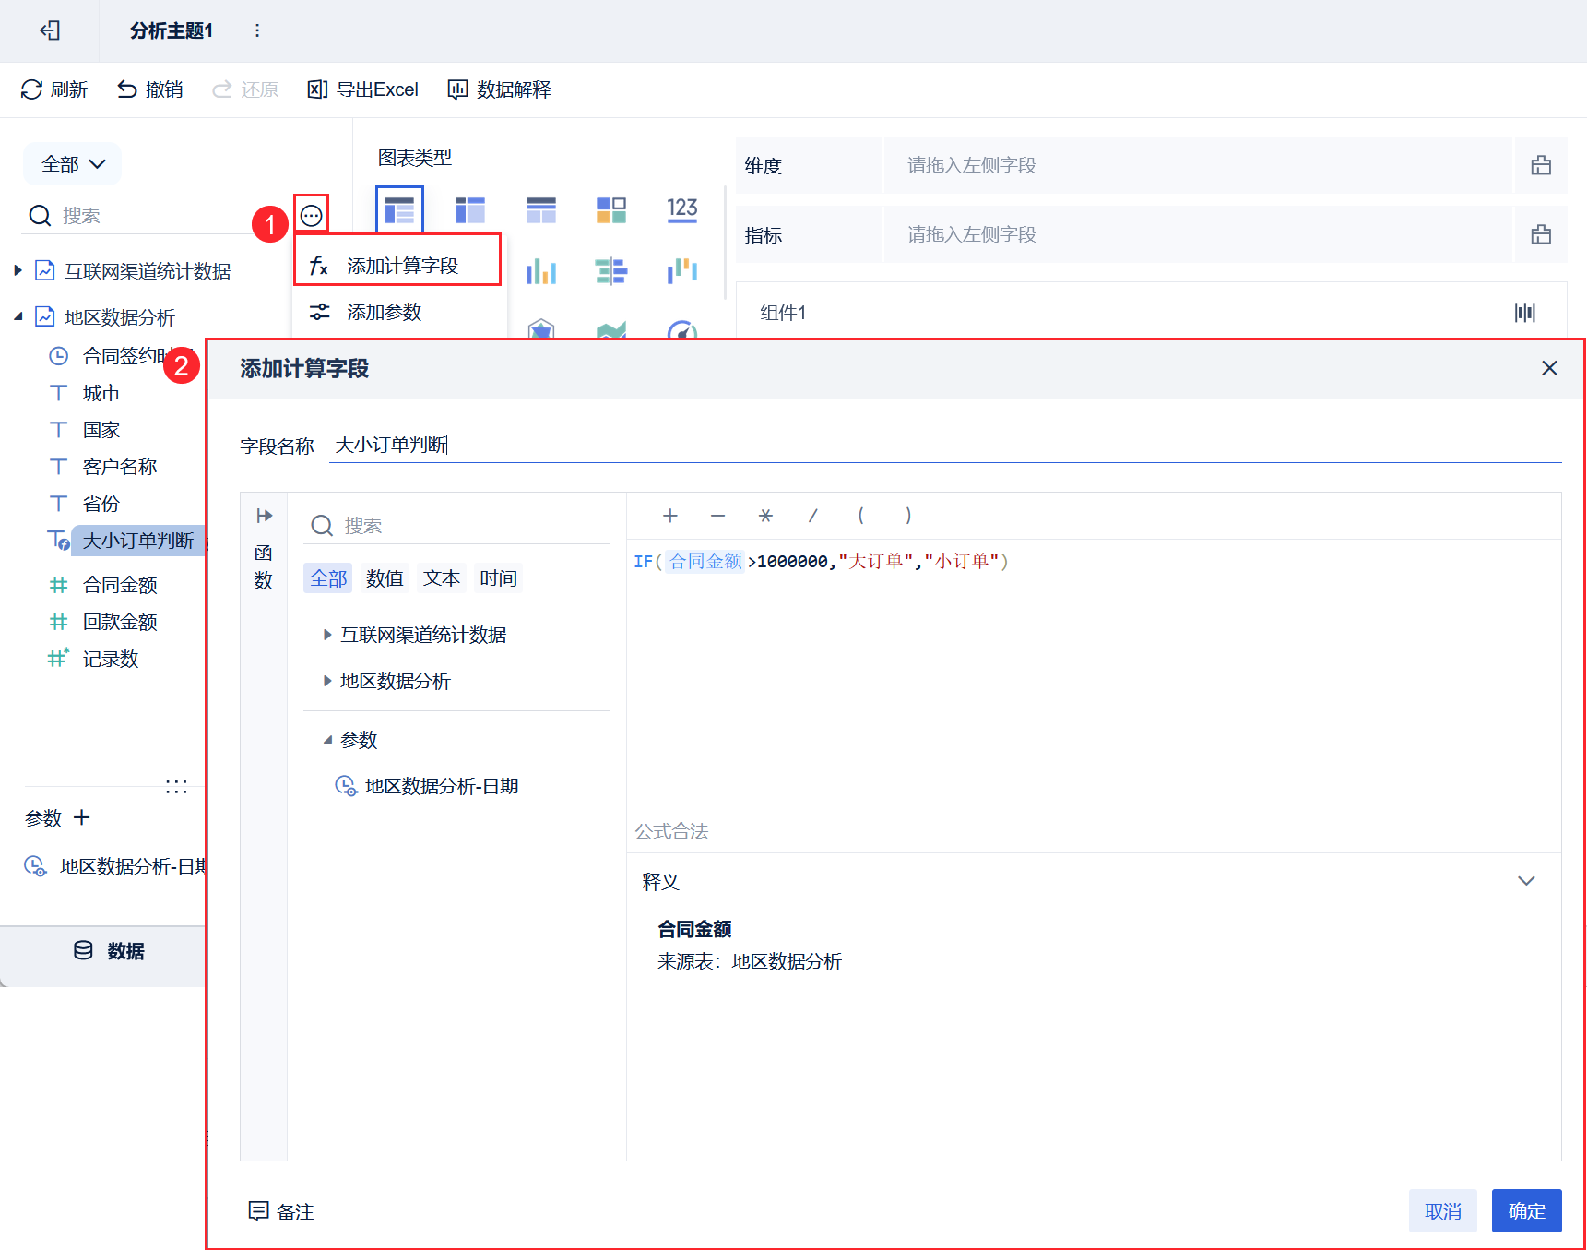The width and height of the screenshot is (1587, 1250).
Task: Click the 字段名称 input field
Action: (945, 446)
